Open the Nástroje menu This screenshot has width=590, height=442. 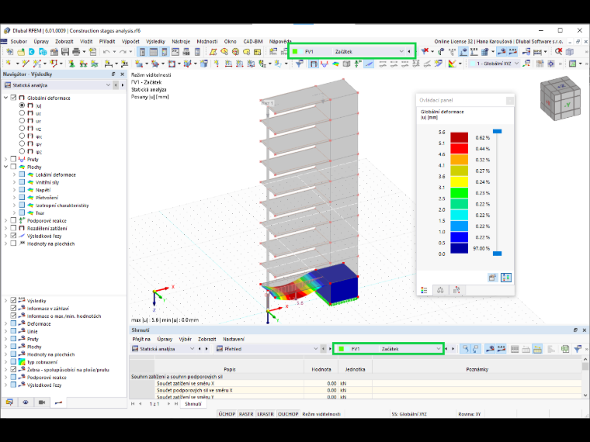181,41
